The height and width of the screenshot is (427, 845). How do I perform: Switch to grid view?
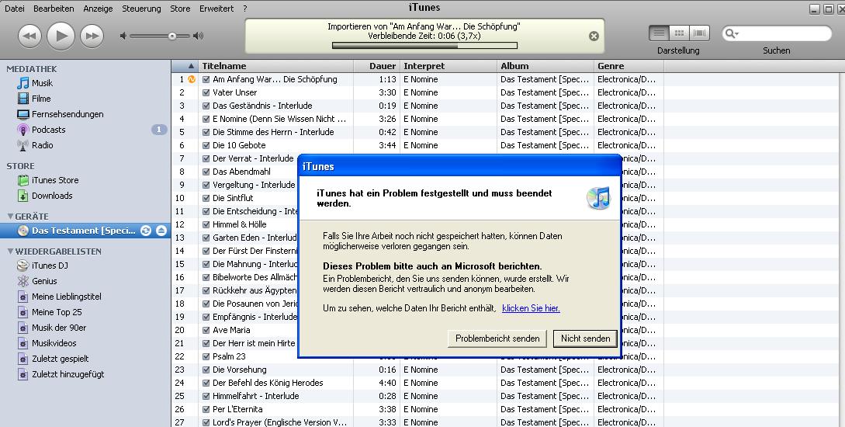[x=680, y=33]
